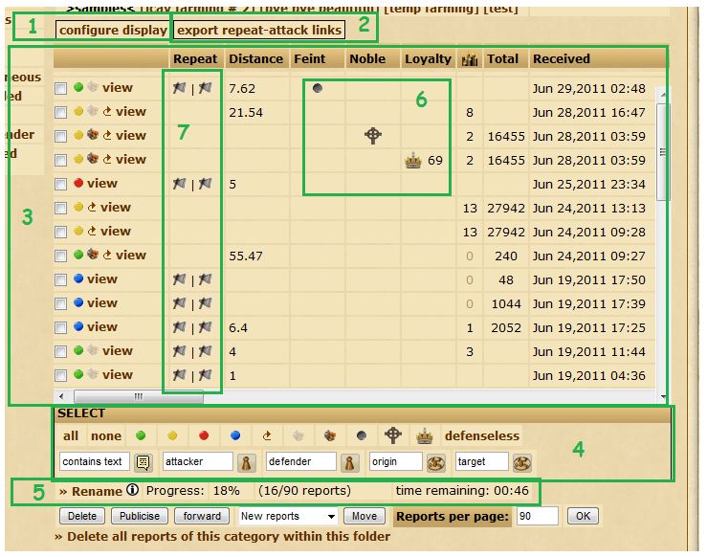This screenshot has width=707, height=557.
Task: Tick checkbox for Jun 24,2011 09:28 report
Action: [60, 232]
